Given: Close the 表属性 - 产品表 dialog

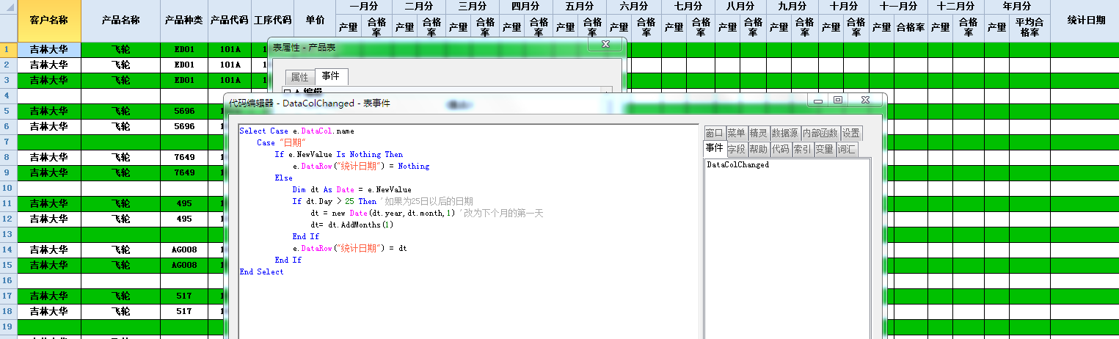Looking at the screenshot, I should (605, 45).
